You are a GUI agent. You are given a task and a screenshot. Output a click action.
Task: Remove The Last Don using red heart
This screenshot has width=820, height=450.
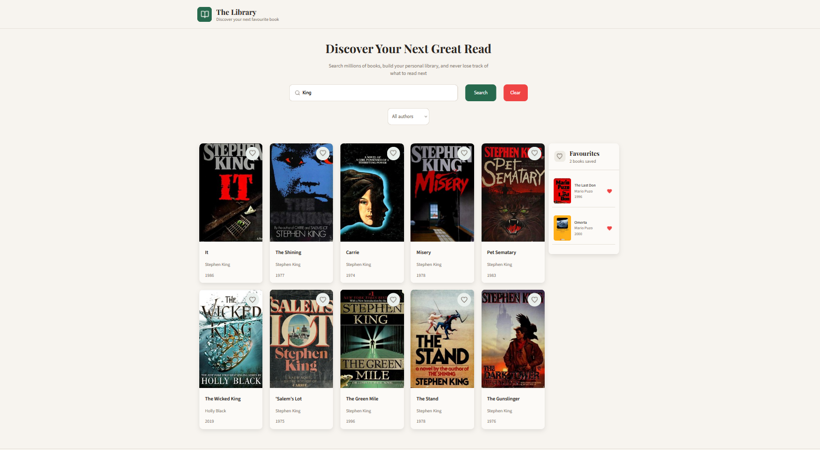tap(609, 191)
